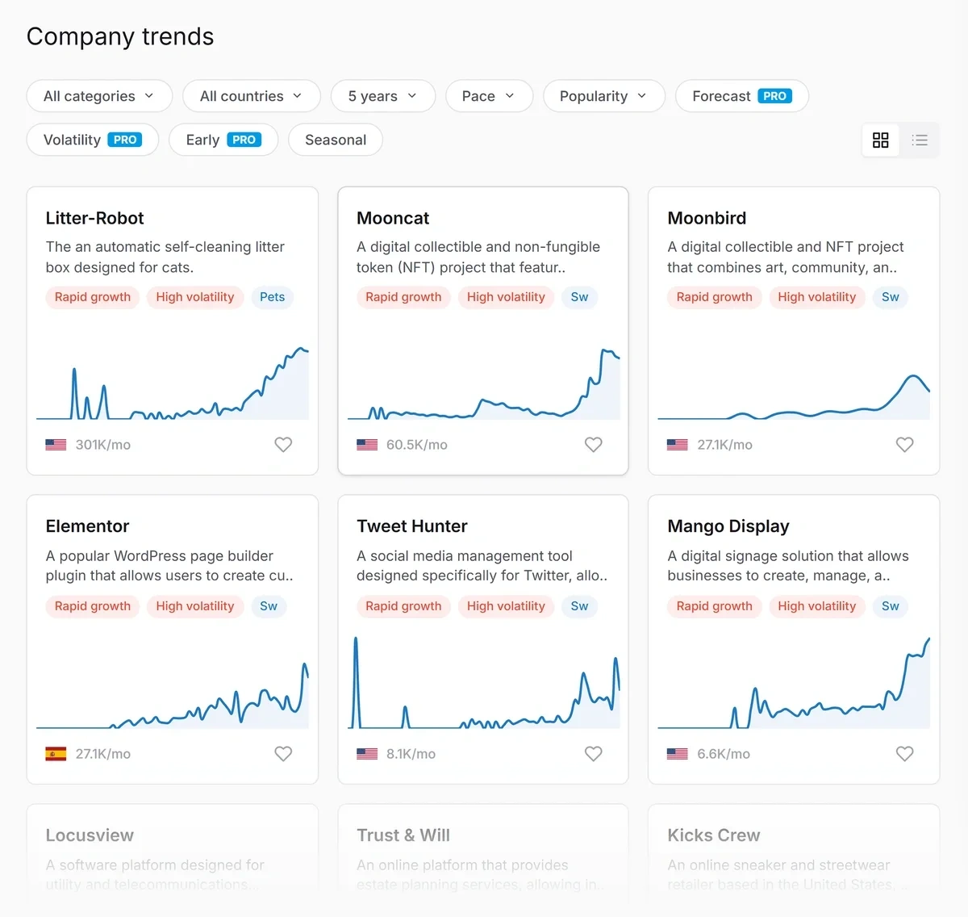Favorite the Tweet Hunter card with heart icon
Viewport: 968px width, 917px height.
594,754
